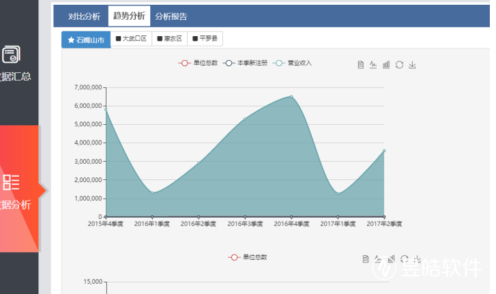Select 数据分析 sidebar icon
496x294 pixels.
11,181
